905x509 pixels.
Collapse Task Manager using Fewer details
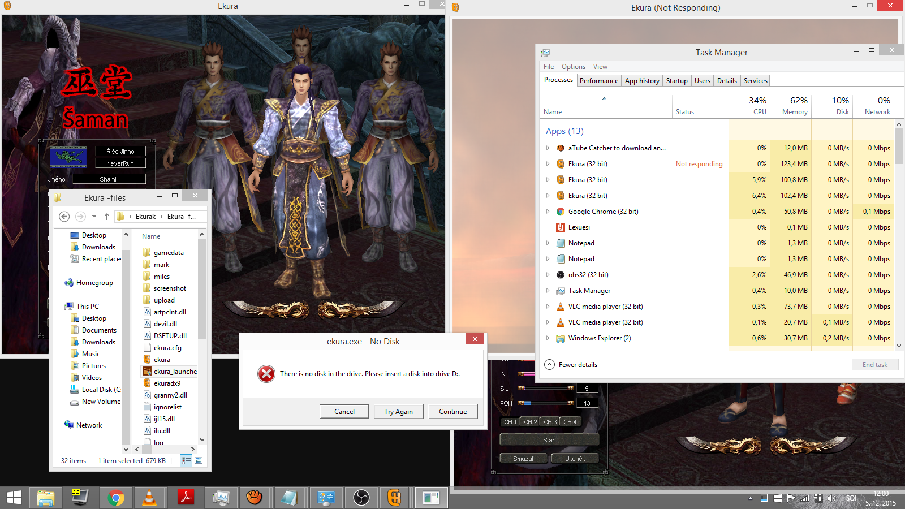point(571,365)
